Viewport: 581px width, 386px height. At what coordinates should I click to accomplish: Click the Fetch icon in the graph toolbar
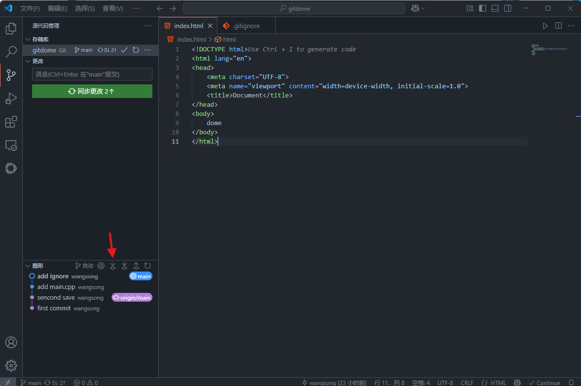click(113, 266)
